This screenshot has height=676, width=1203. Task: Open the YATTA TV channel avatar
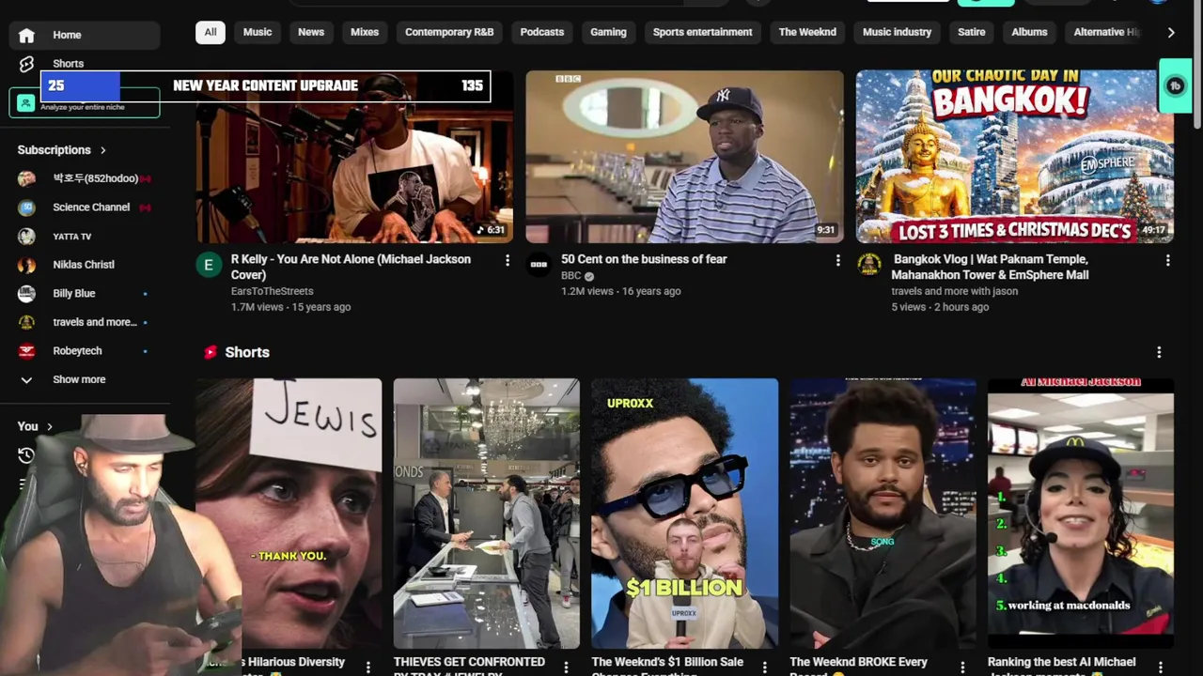click(26, 237)
